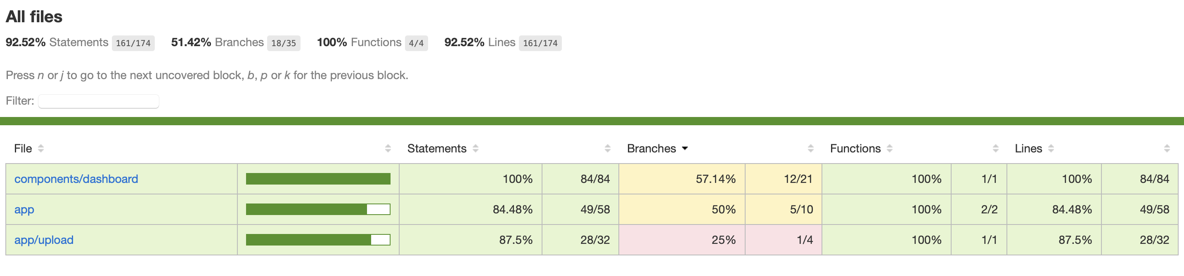The height and width of the screenshot is (276, 1184).
Task: Click the sort arrows next to File header
Action: coord(41,149)
